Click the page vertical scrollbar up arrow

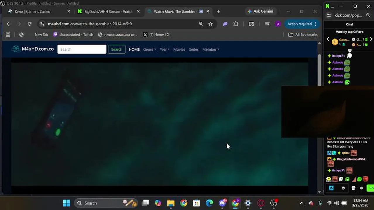coord(319,43)
